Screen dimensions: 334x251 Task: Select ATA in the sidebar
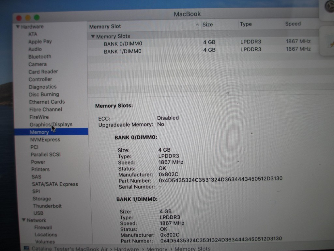[x=33, y=34]
